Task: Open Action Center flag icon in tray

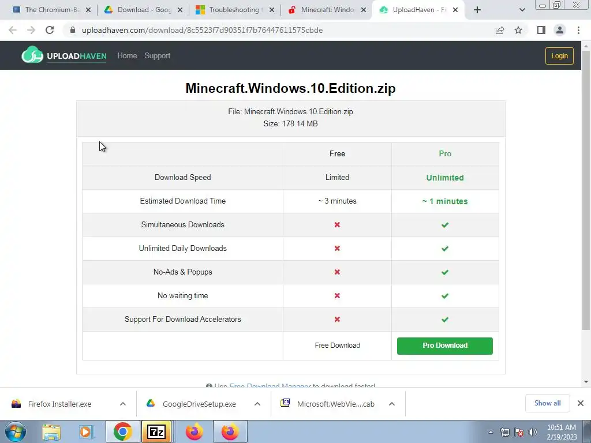Action: (x=519, y=432)
